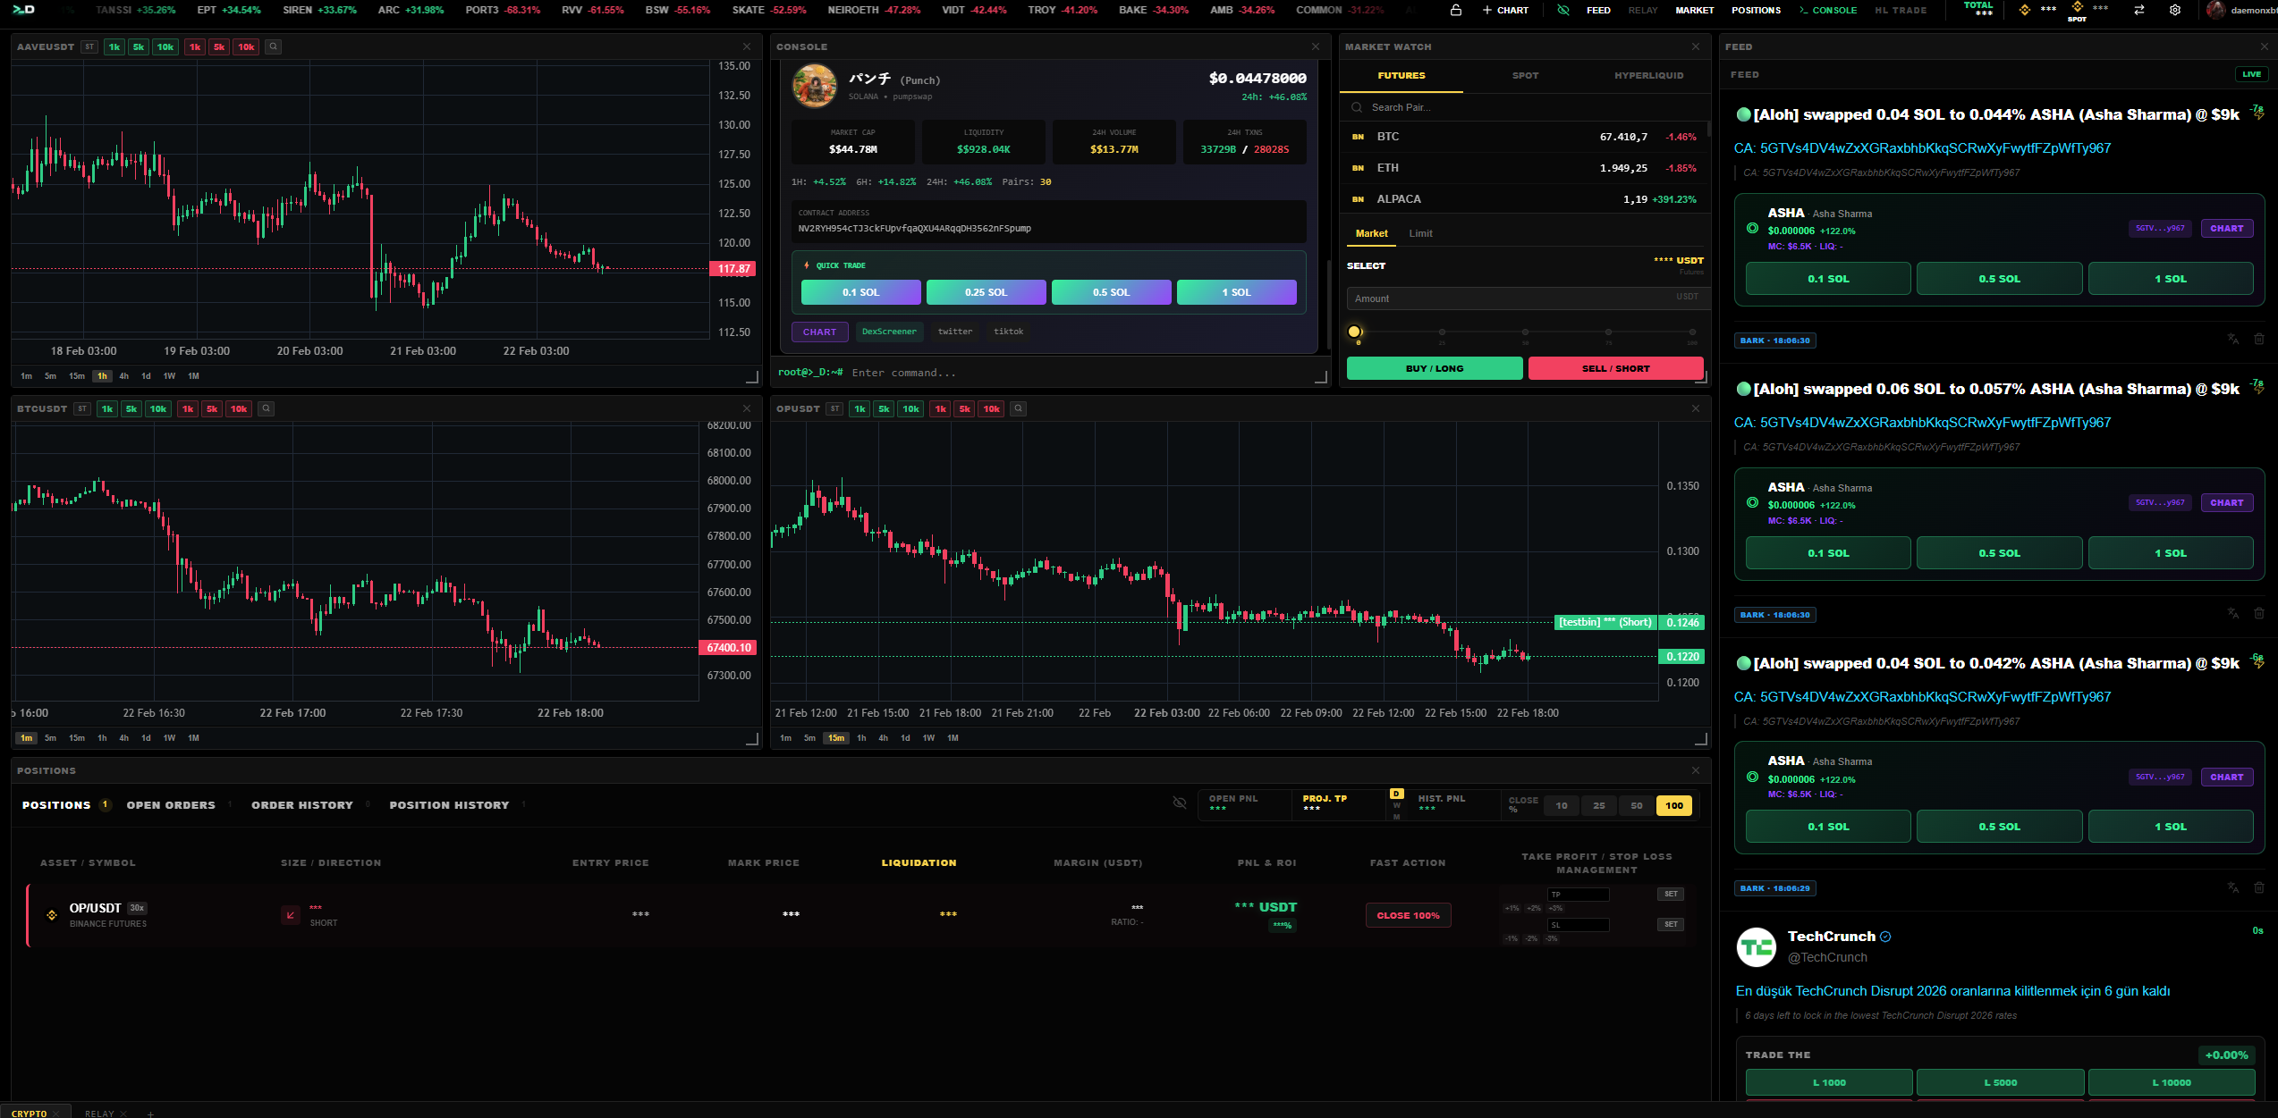The image size is (2278, 1118).
Task: Open the Settings gear in the top bar
Action: click(2176, 10)
